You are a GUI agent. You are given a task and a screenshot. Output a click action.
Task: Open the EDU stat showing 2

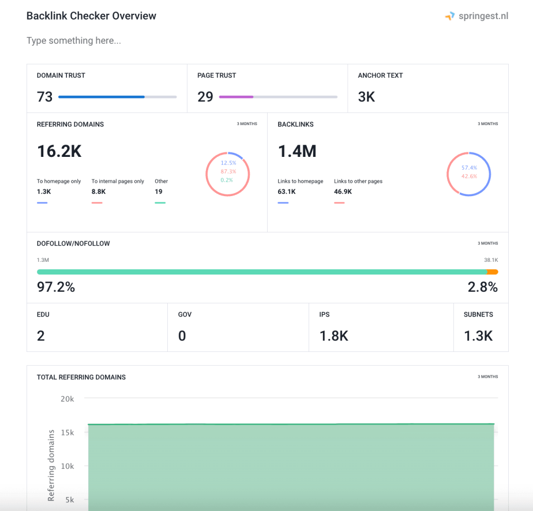97,327
